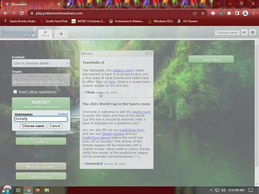Viewport: 259px width, 194px height.
Task: Open the notification center icon
Action: click(251, 190)
